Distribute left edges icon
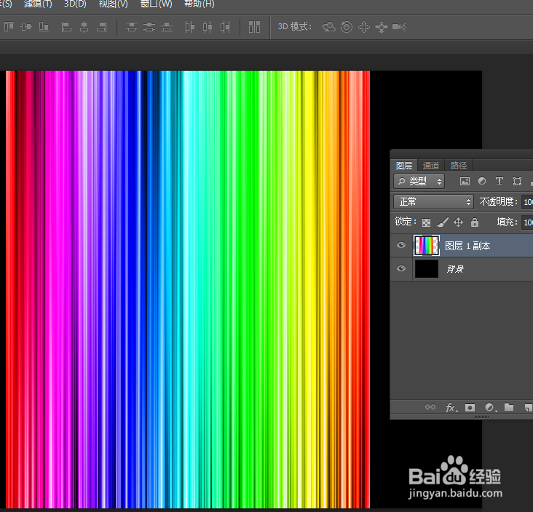Viewport: 533px width, 512px height. point(189,26)
